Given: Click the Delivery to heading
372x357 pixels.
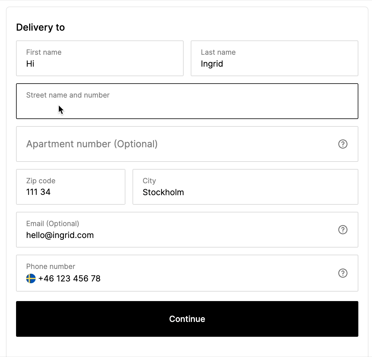Looking at the screenshot, I should (40, 27).
